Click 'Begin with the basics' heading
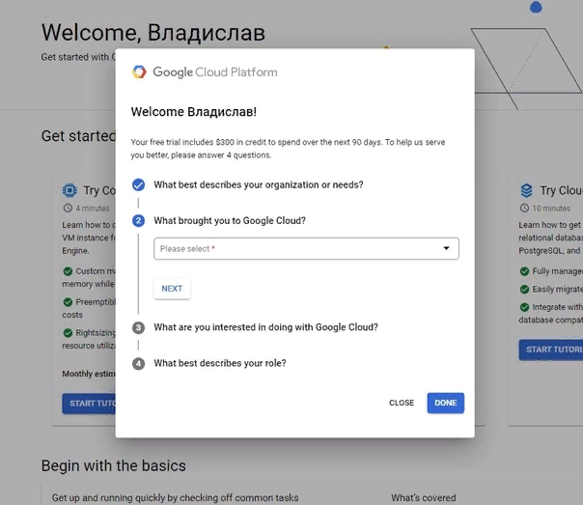Viewport: 583px width, 505px height. click(113, 465)
